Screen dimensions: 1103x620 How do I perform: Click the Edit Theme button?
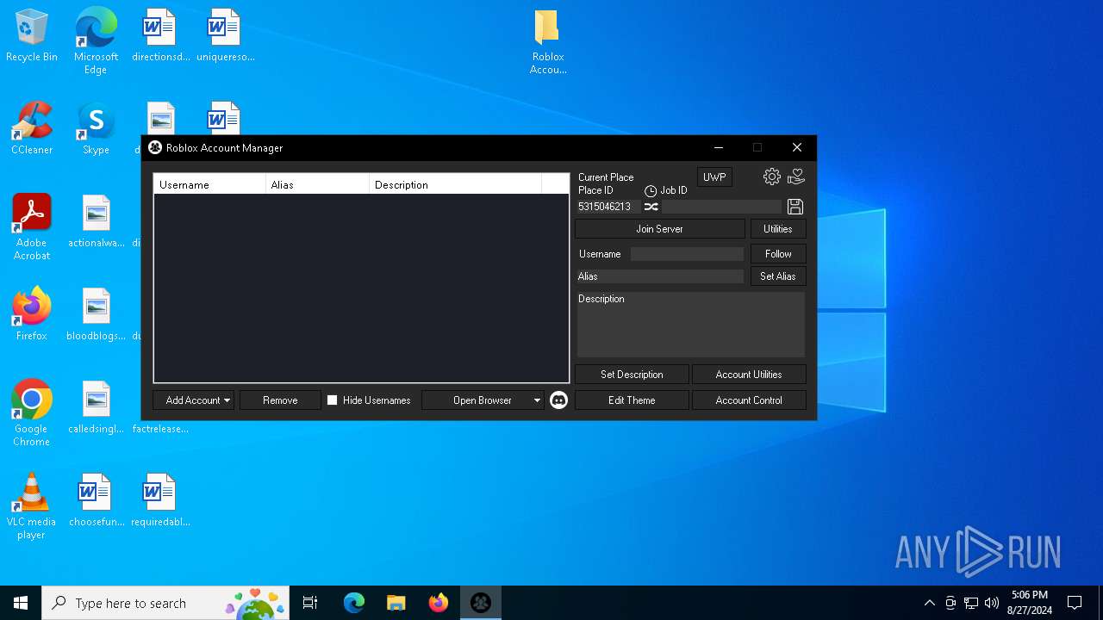point(632,400)
